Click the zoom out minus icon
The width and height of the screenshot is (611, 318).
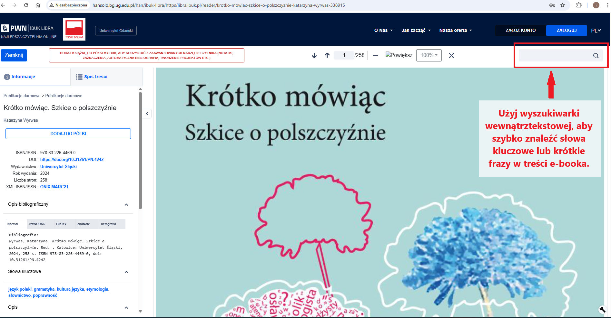coord(375,55)
